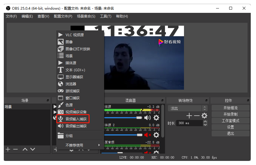Mute the first mixer channel speaker
The image size is (256, 165).
pos(148,118)
